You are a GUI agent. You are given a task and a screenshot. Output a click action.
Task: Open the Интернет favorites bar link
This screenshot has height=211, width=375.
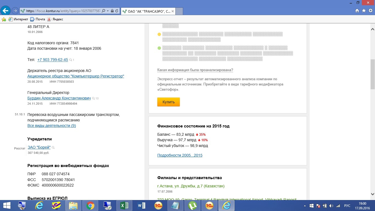coord(18,19)
